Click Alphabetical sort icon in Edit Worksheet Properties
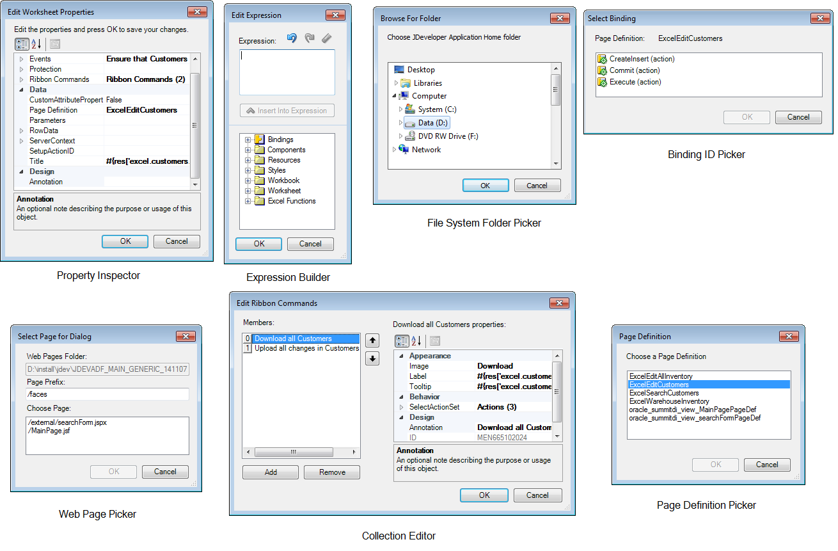 coord(36,44)
